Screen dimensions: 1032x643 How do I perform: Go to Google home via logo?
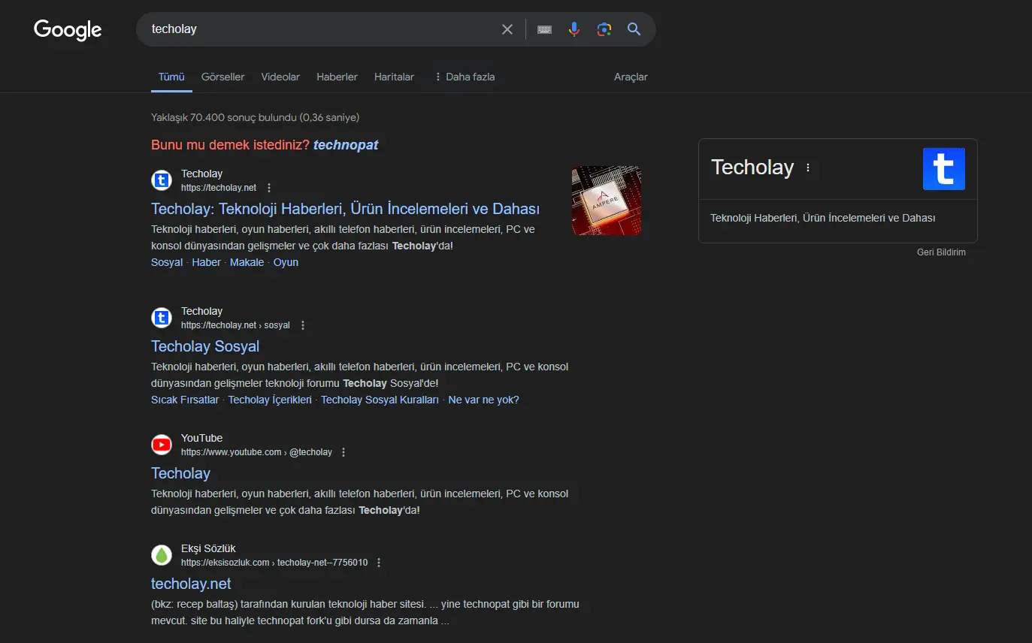tap(68, 30)
